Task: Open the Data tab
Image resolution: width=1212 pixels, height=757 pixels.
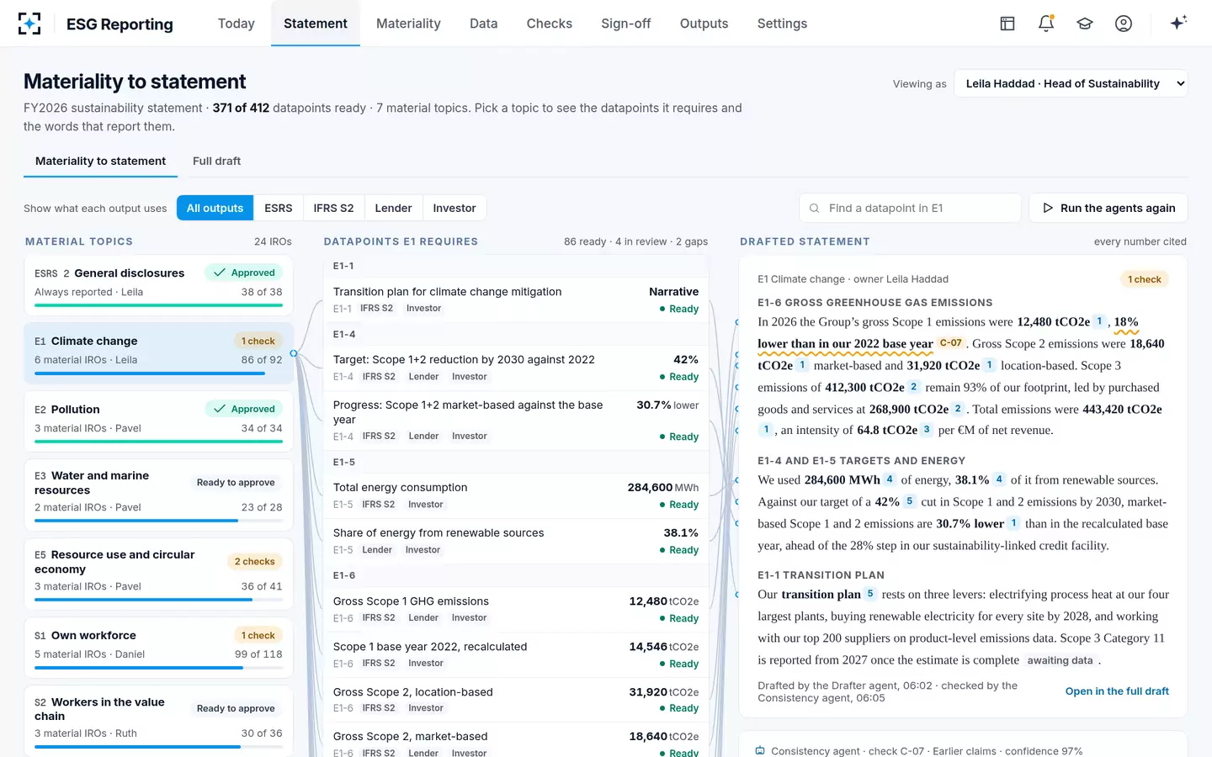Action: tap(483, 24)
